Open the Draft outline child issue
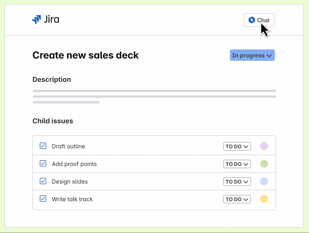Viewport: 309px width, 233px height. tap(68, 146)
